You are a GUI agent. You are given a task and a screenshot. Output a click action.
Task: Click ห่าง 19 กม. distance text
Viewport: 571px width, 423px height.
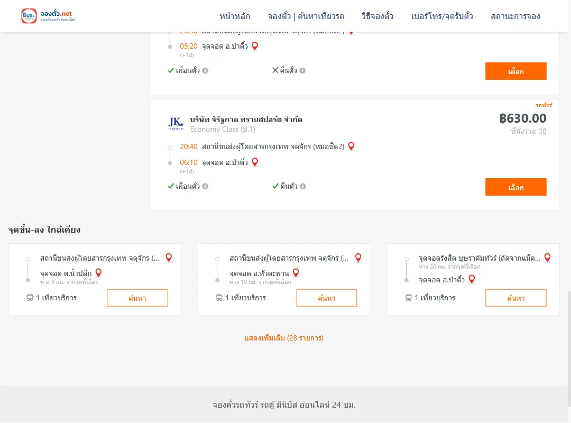260,282
